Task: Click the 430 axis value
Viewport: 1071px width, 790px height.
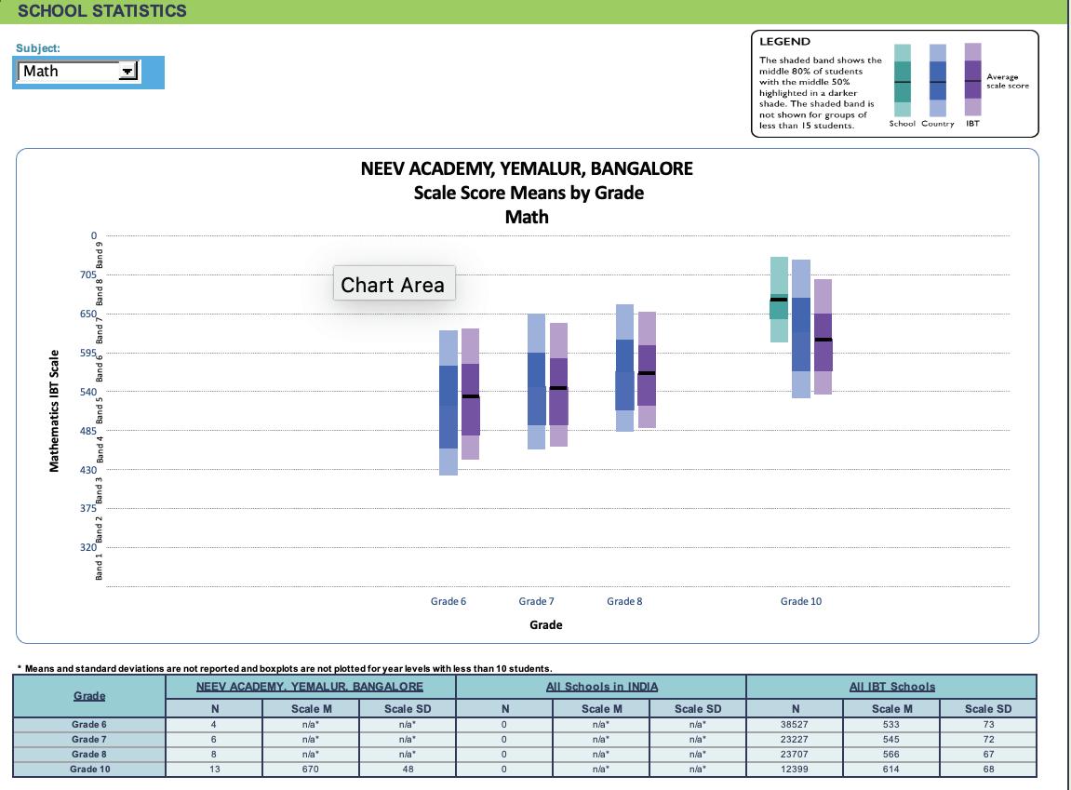Action: pyautogui.click(x=88, y=470)
